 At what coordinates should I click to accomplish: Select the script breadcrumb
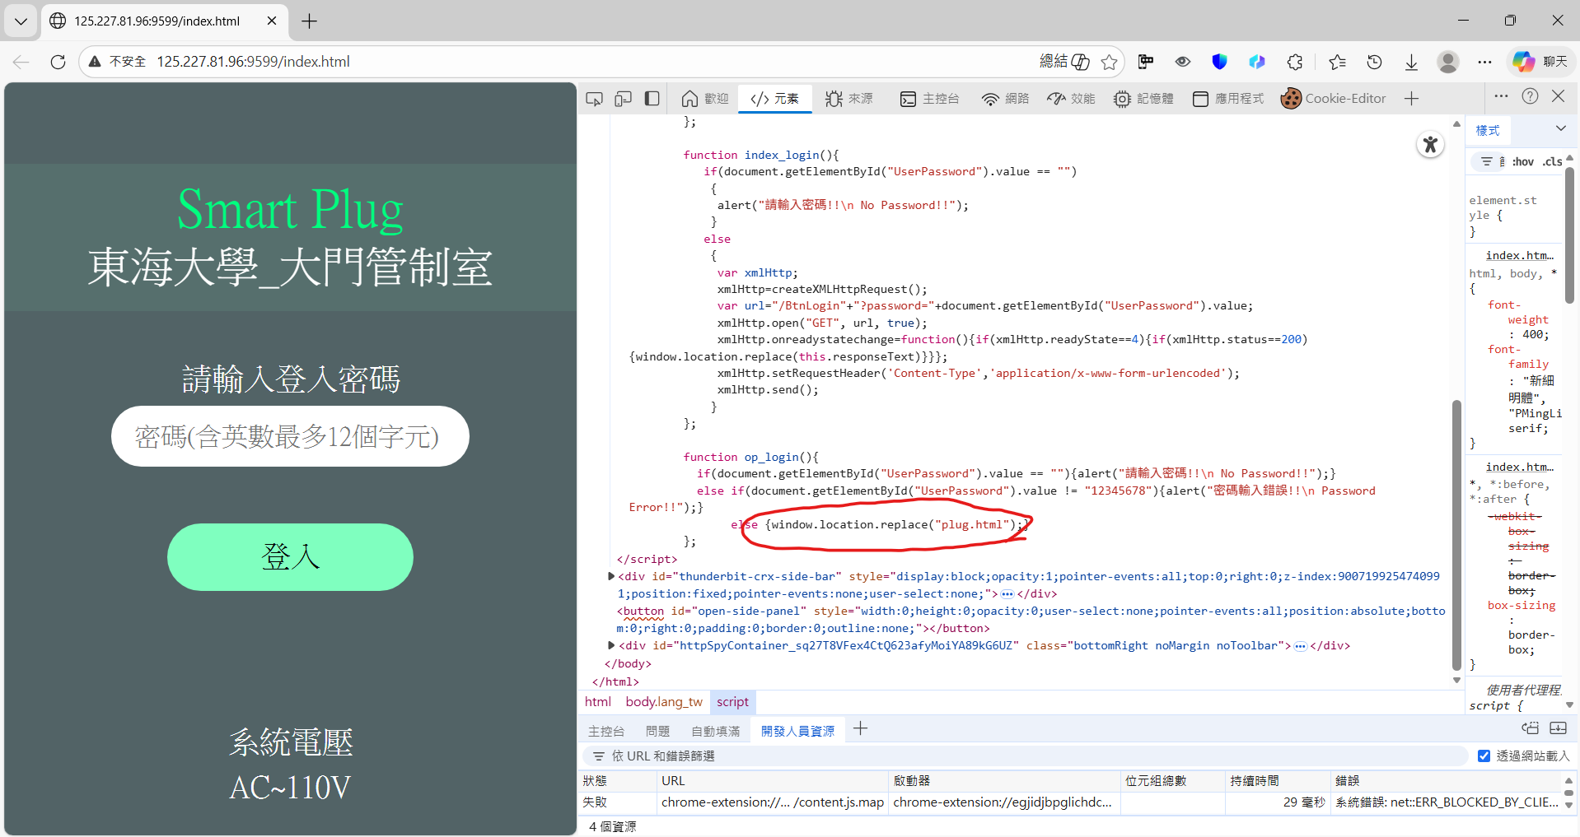732,702
